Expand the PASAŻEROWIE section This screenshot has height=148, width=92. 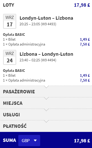click(46, 92)
